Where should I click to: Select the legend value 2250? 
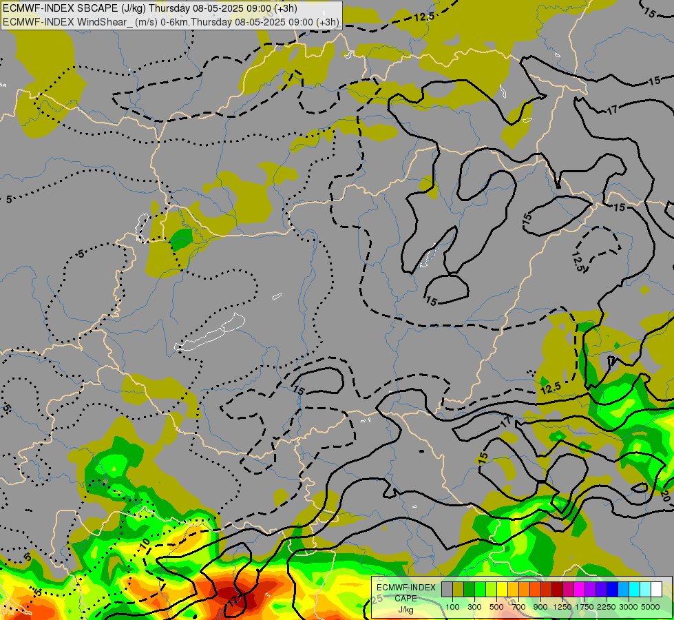click(607, 607)
